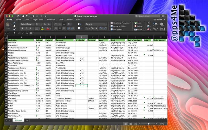Click the Share button

pos(158,20)
